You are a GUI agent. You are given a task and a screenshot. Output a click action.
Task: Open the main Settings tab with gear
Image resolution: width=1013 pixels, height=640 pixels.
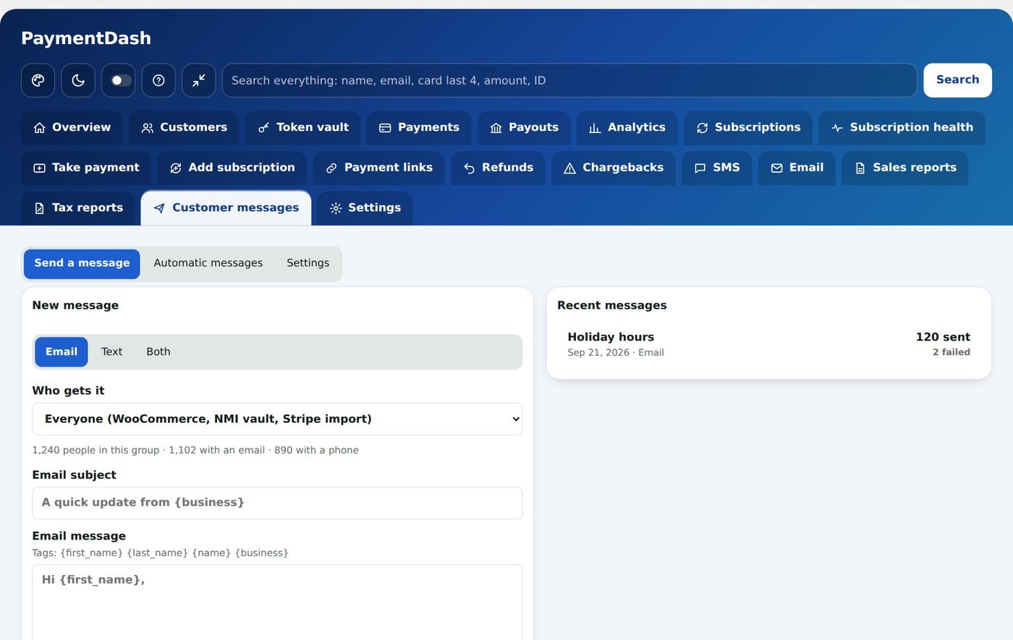pos(365,208)
